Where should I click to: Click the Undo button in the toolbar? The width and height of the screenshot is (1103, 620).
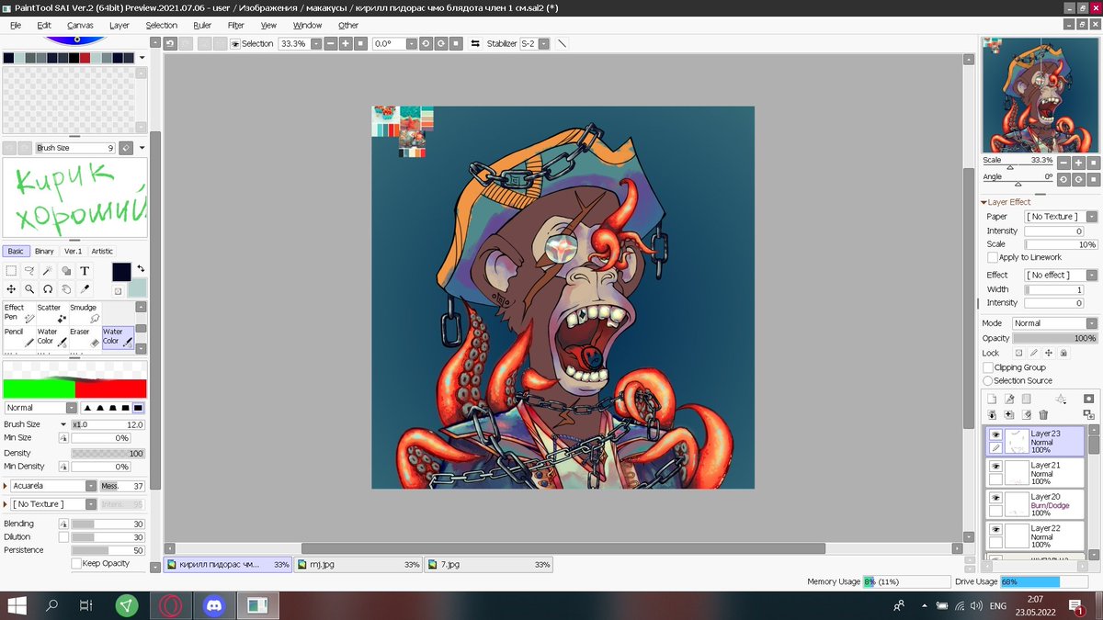coord(170,43)
